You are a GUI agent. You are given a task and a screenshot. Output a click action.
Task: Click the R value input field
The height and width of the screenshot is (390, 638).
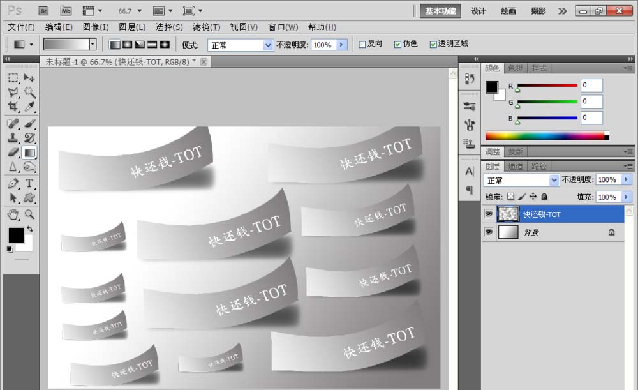[591, 85]
